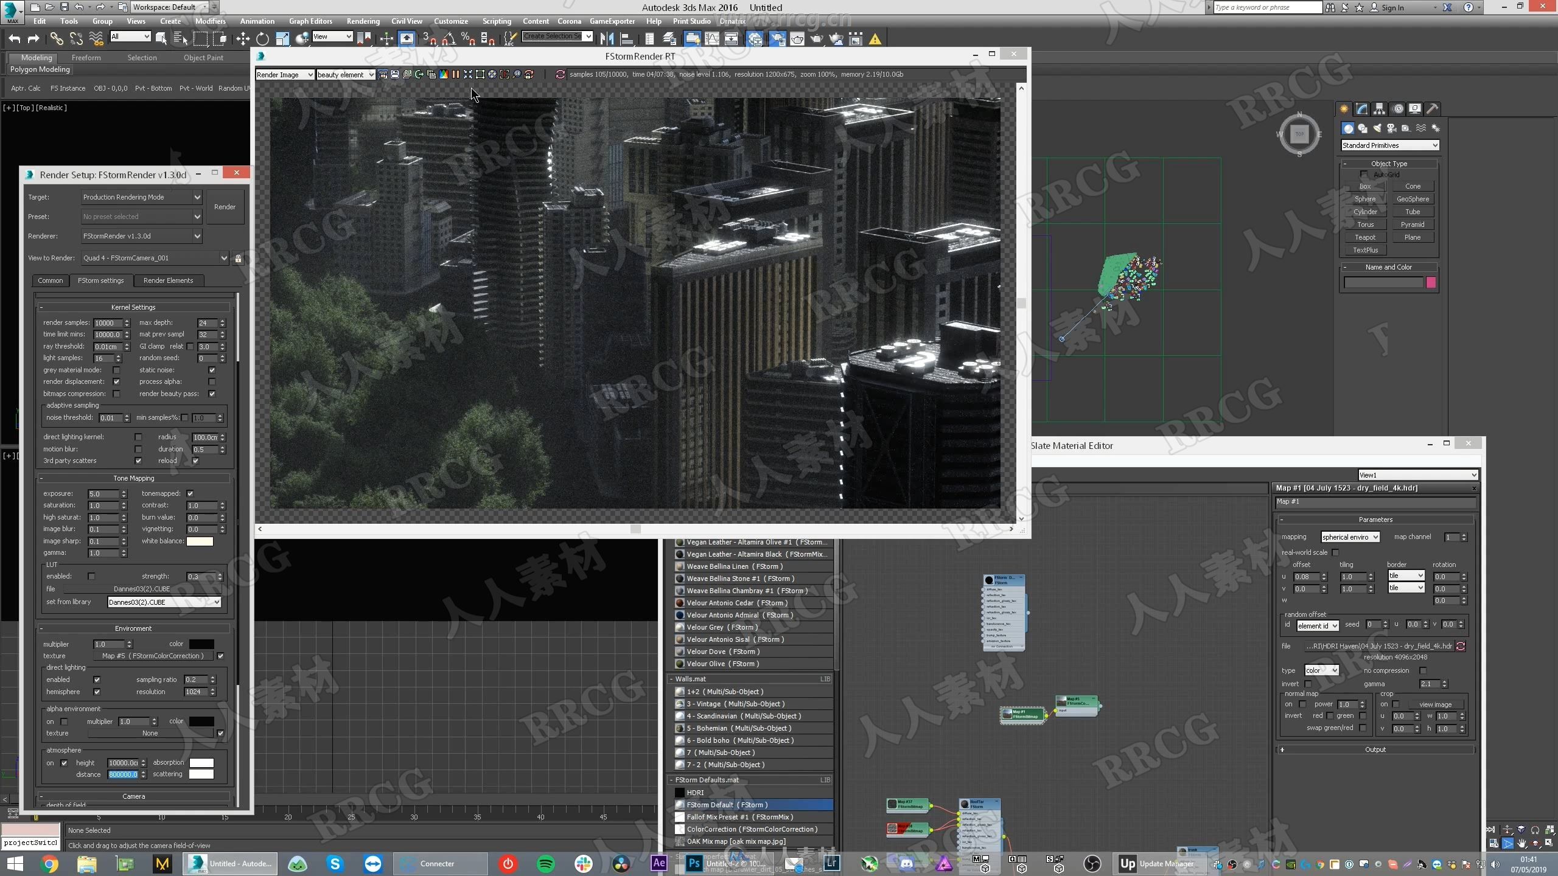This screenshot has height=876, width=1558.
Task: Click the Render button in Render Setup
Action: pyautogui.click(x=225, y=207)
